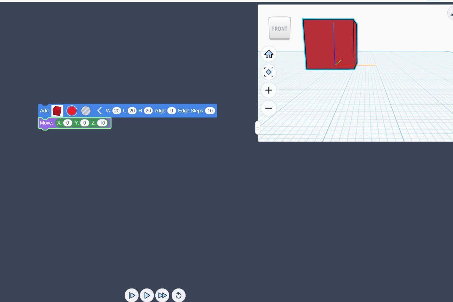Click the W width value field
The width and height of the screenshot is (453, 302).
pos(117,111)
